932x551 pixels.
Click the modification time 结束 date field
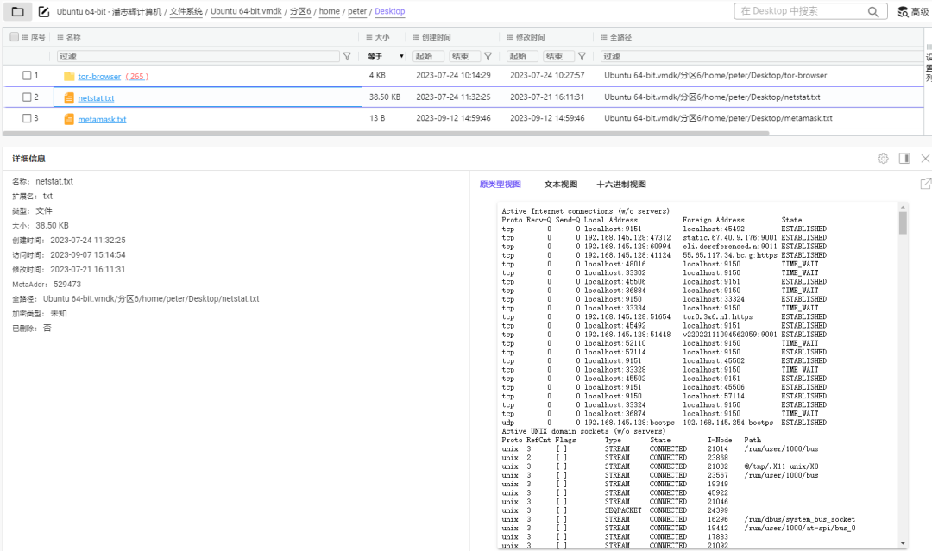(558, 56)
